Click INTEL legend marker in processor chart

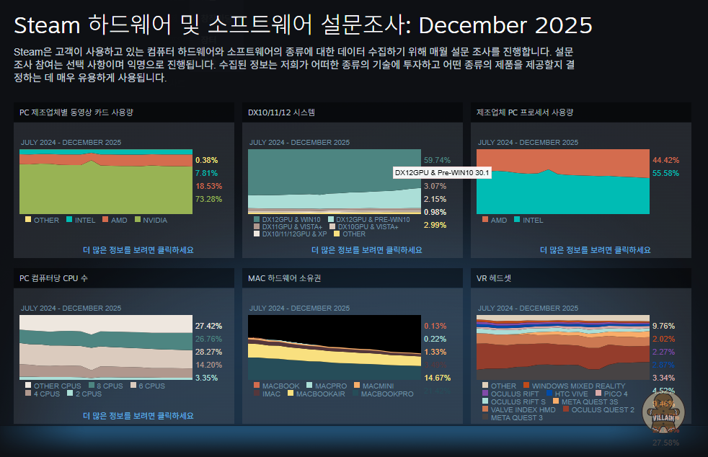tap(516, 220)
